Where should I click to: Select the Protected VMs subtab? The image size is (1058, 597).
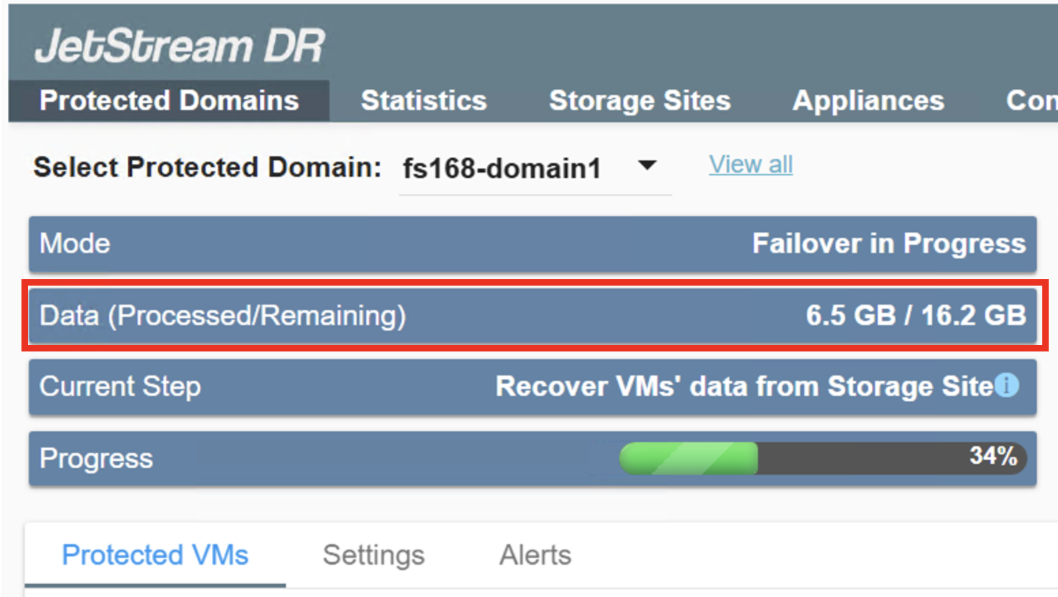[155, 555]
